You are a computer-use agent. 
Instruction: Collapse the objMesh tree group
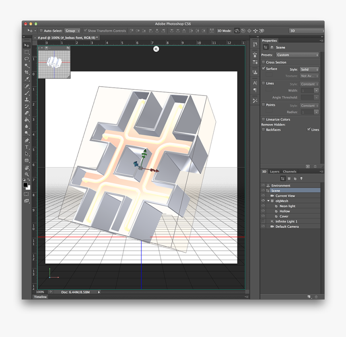[268, 201]
